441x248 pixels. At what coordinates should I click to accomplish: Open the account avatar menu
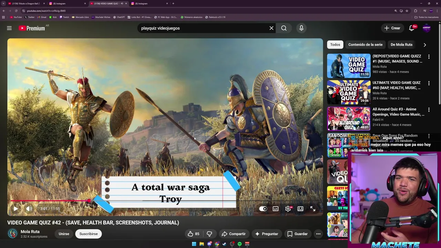pyautogui.click(x=427, y=28)
